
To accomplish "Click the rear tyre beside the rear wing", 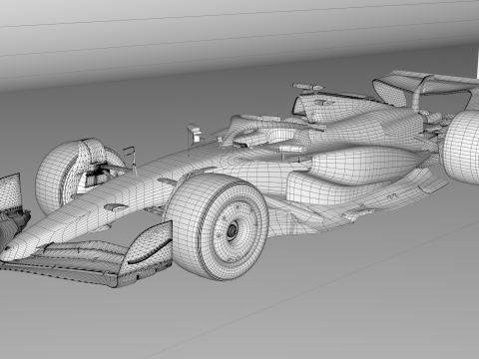I will [x=461, y=148].
